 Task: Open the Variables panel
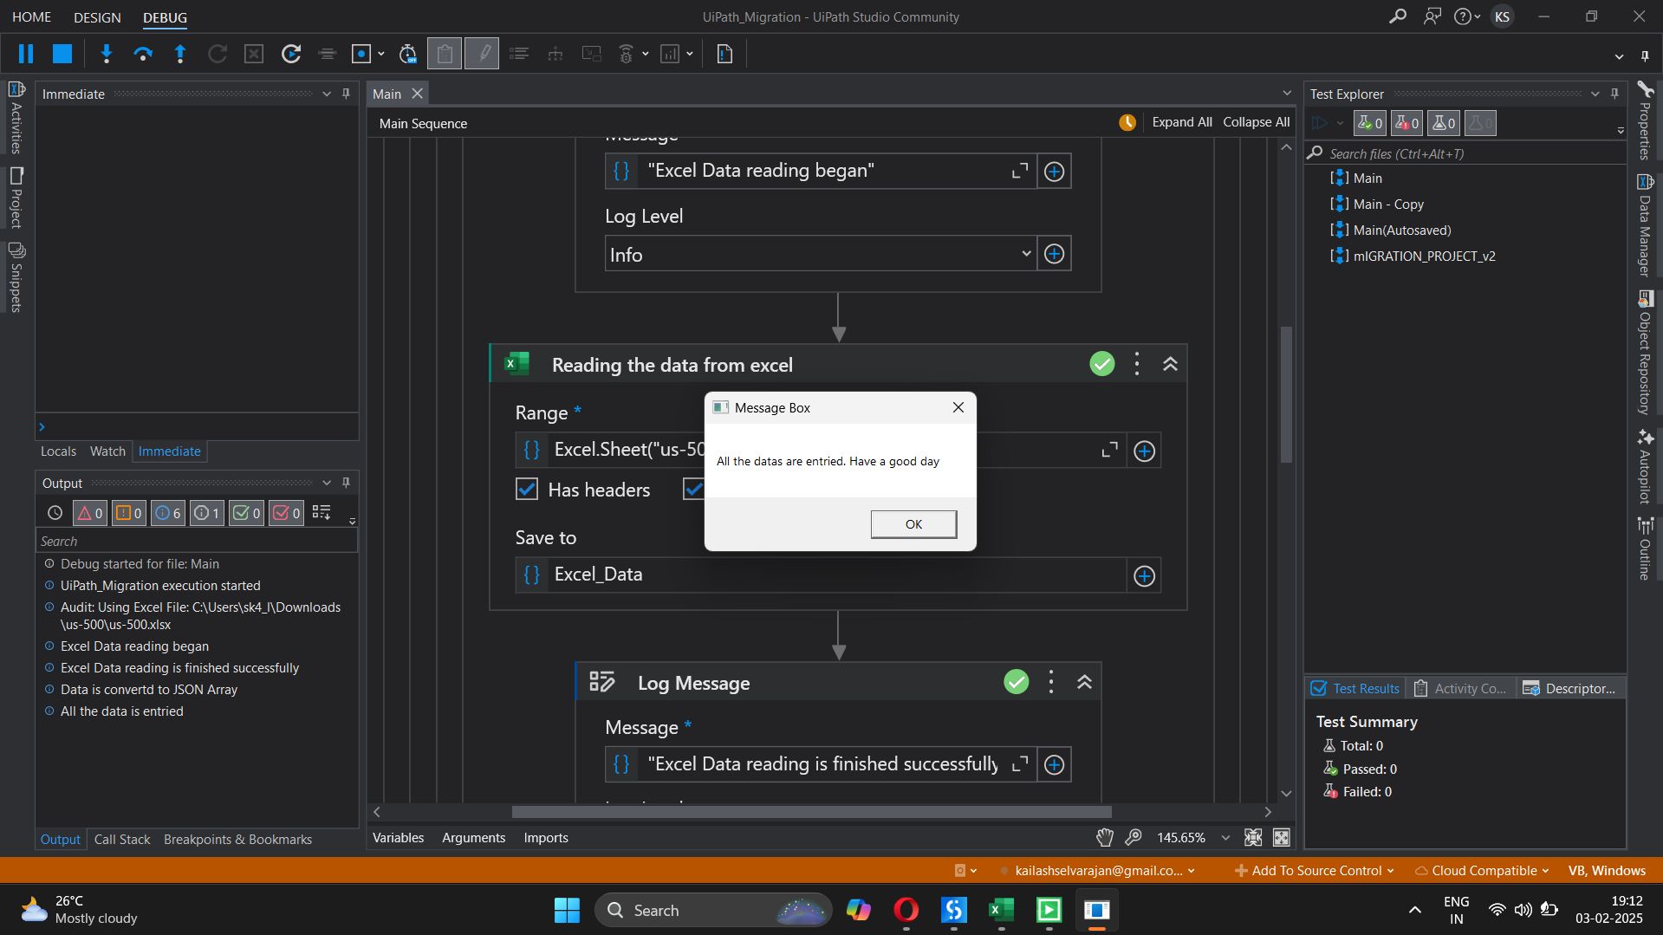tap(398, 837)
